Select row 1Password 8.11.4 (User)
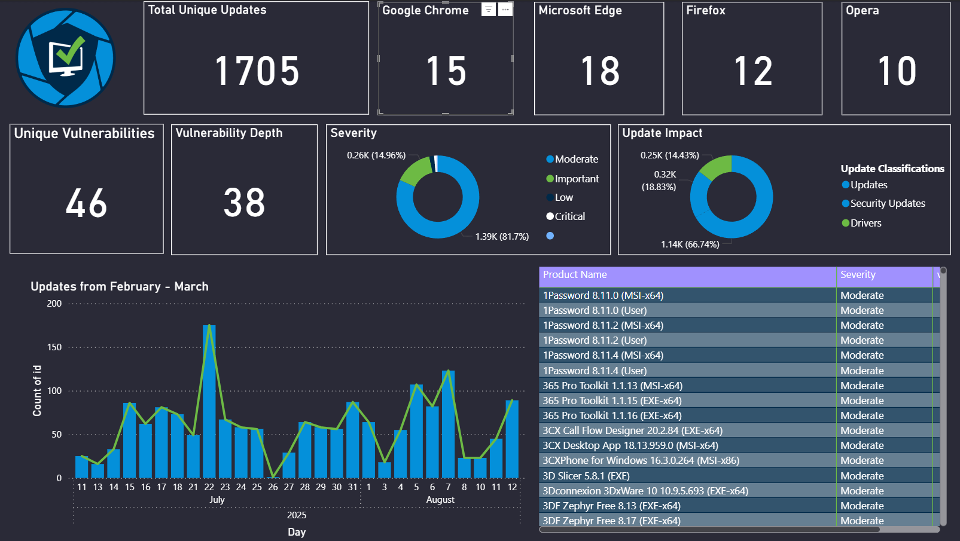 pyautogui.click(x=739, y=371)
